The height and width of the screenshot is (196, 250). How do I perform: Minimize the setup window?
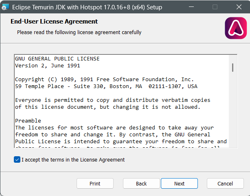click(x=191, y=7)
